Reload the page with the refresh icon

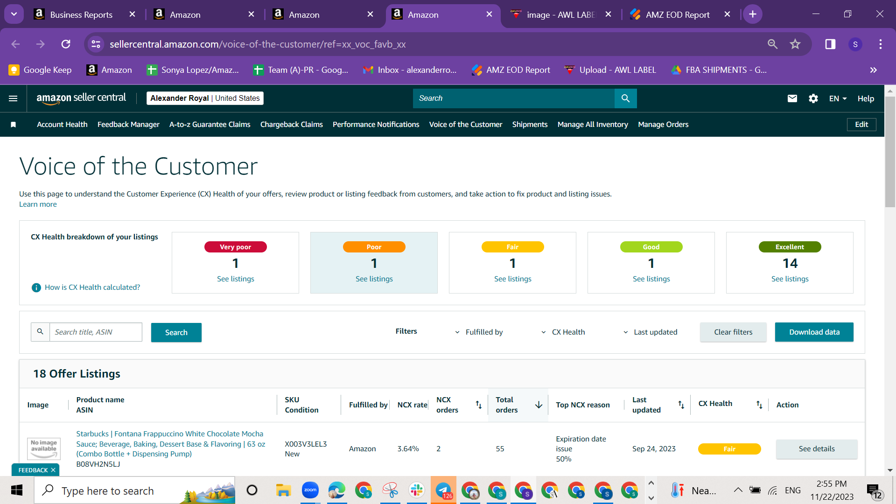coord(66,44)
